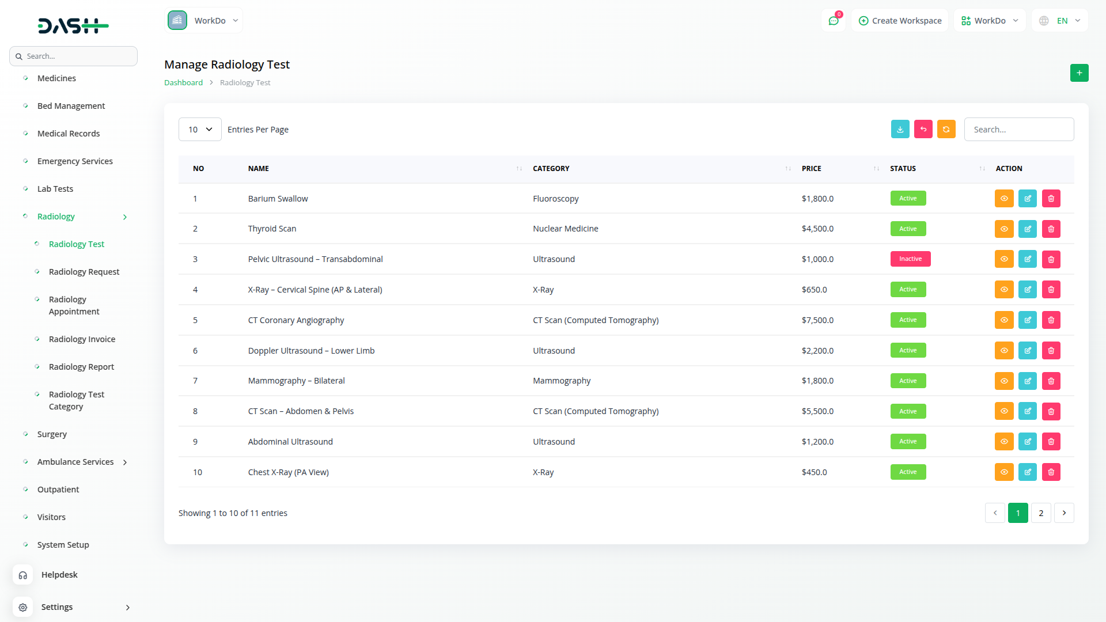The width and height of the screenshot is (1106, 622).
Task: Open the chat messages icon in header
Action: coord(833,21)
